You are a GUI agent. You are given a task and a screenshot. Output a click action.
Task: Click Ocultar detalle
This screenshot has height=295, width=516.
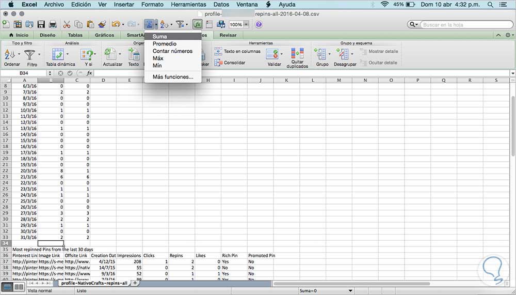[x=378, y=63]
